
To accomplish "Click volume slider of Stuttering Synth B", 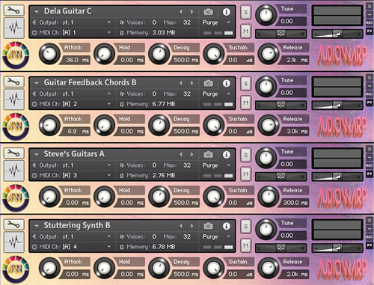I will tap(337, 248).
